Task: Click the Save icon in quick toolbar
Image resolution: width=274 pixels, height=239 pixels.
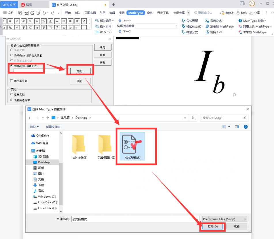Action: 20,13
